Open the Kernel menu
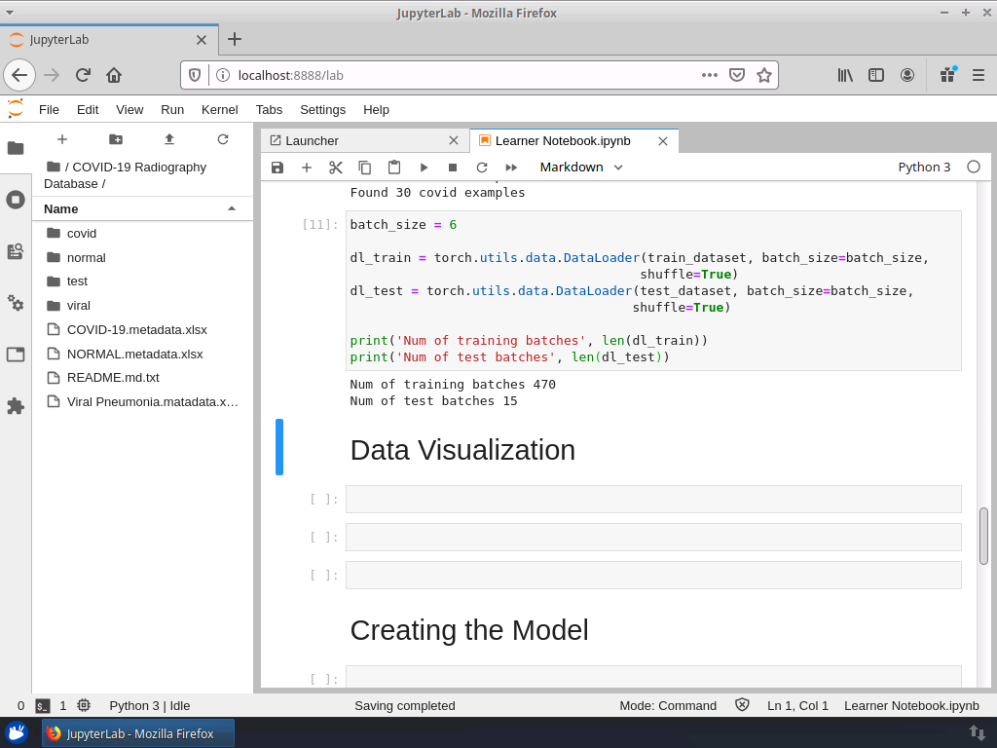 pyautogui.click(x=219, y=109)
